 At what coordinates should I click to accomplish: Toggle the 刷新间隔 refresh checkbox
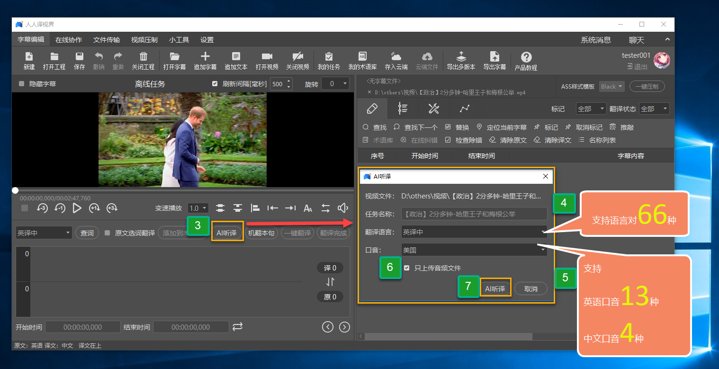[215, 83]
